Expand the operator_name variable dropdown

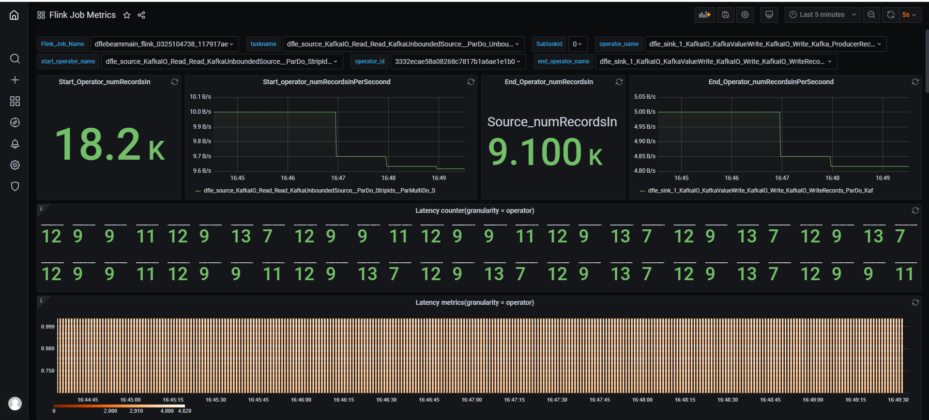(x=765, y=44)
